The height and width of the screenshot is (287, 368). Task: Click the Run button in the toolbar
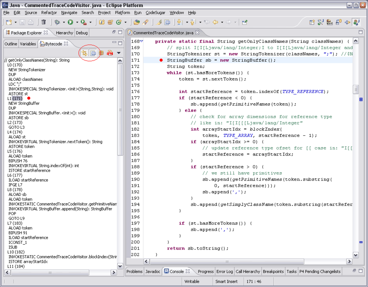(71, 22)
